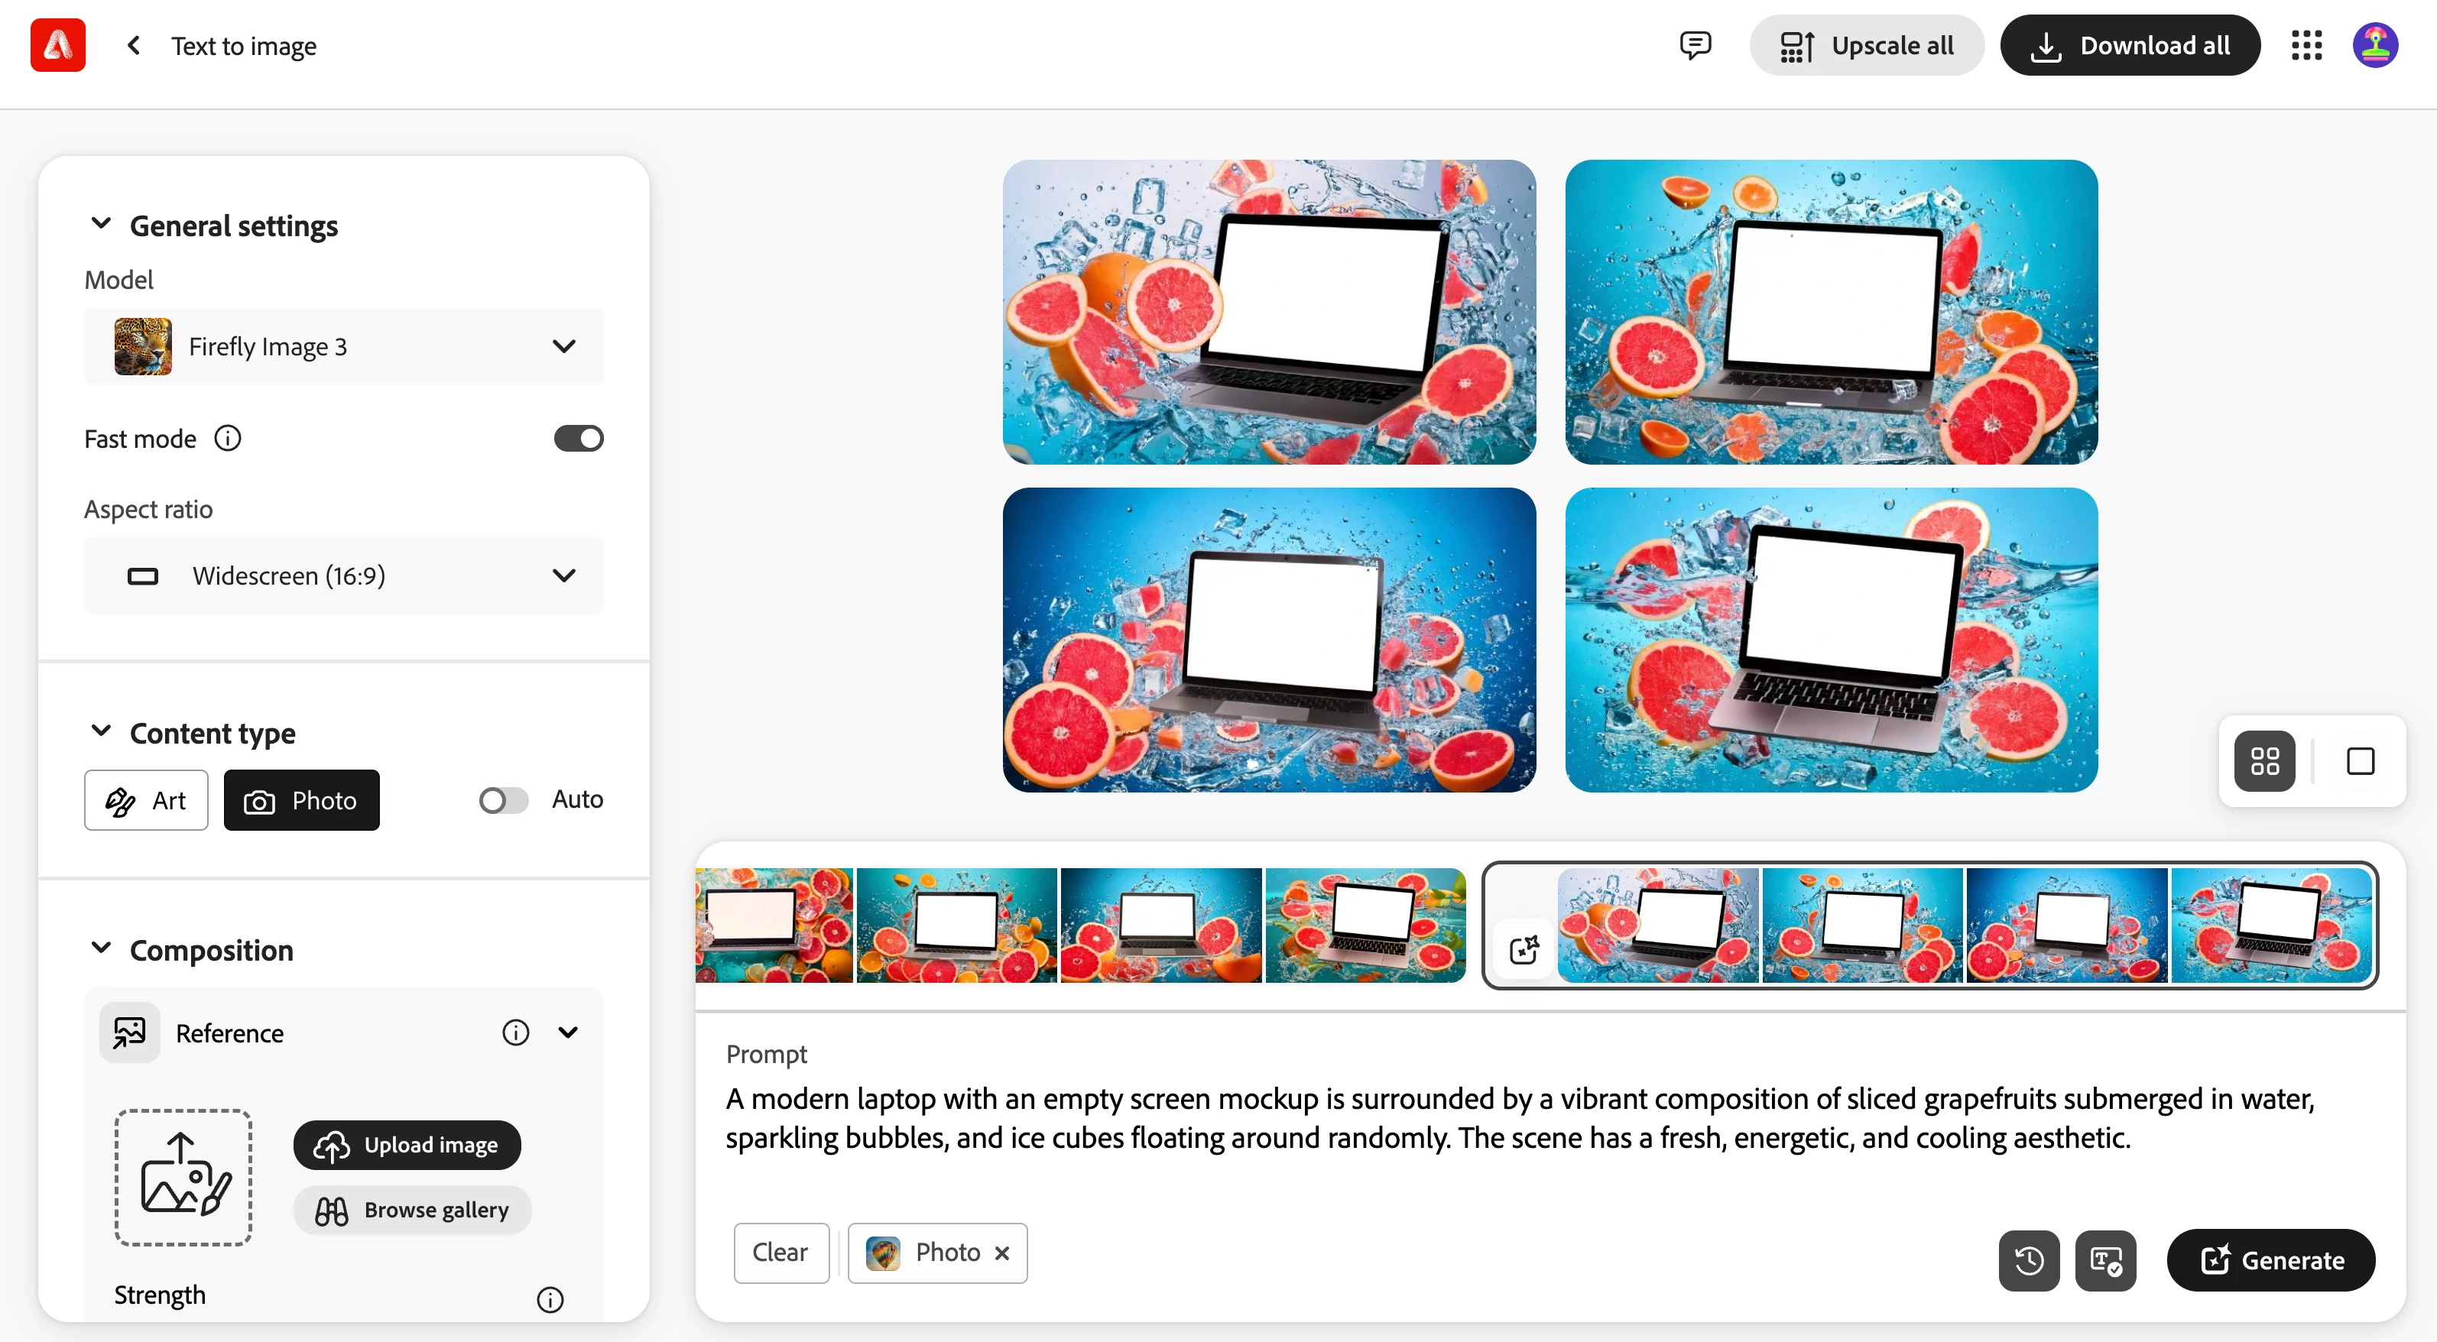Collapse the Composition section
The image size is (2437, 1342).
coord(101,949)
